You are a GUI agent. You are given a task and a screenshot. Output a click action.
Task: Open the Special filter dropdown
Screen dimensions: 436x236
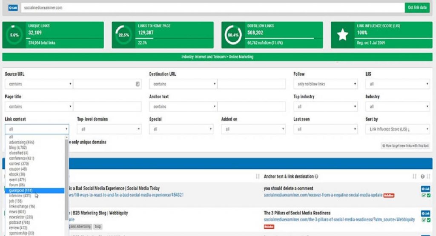tap(181, 129)
